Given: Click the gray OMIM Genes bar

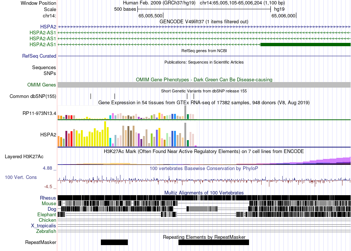Looking at the screenshot, I should pos(204,85).
